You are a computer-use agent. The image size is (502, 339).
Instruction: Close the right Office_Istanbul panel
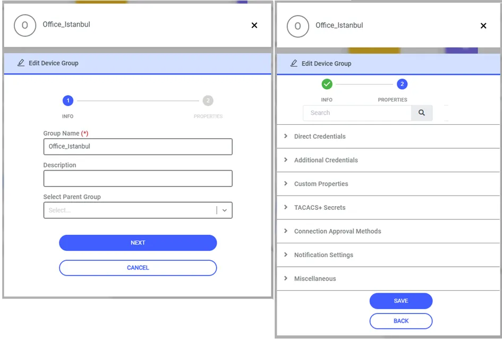pos(483,26)
